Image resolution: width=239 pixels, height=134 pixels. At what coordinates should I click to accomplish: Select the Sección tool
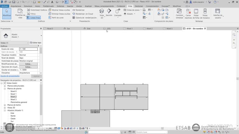[109, 13]
